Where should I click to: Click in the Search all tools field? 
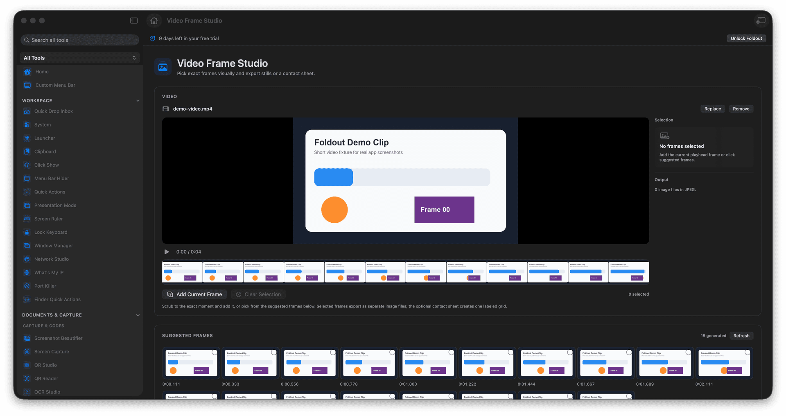click(80, 40)
